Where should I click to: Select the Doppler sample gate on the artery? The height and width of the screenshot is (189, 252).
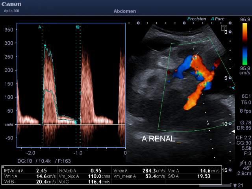[x=194, y=57]
